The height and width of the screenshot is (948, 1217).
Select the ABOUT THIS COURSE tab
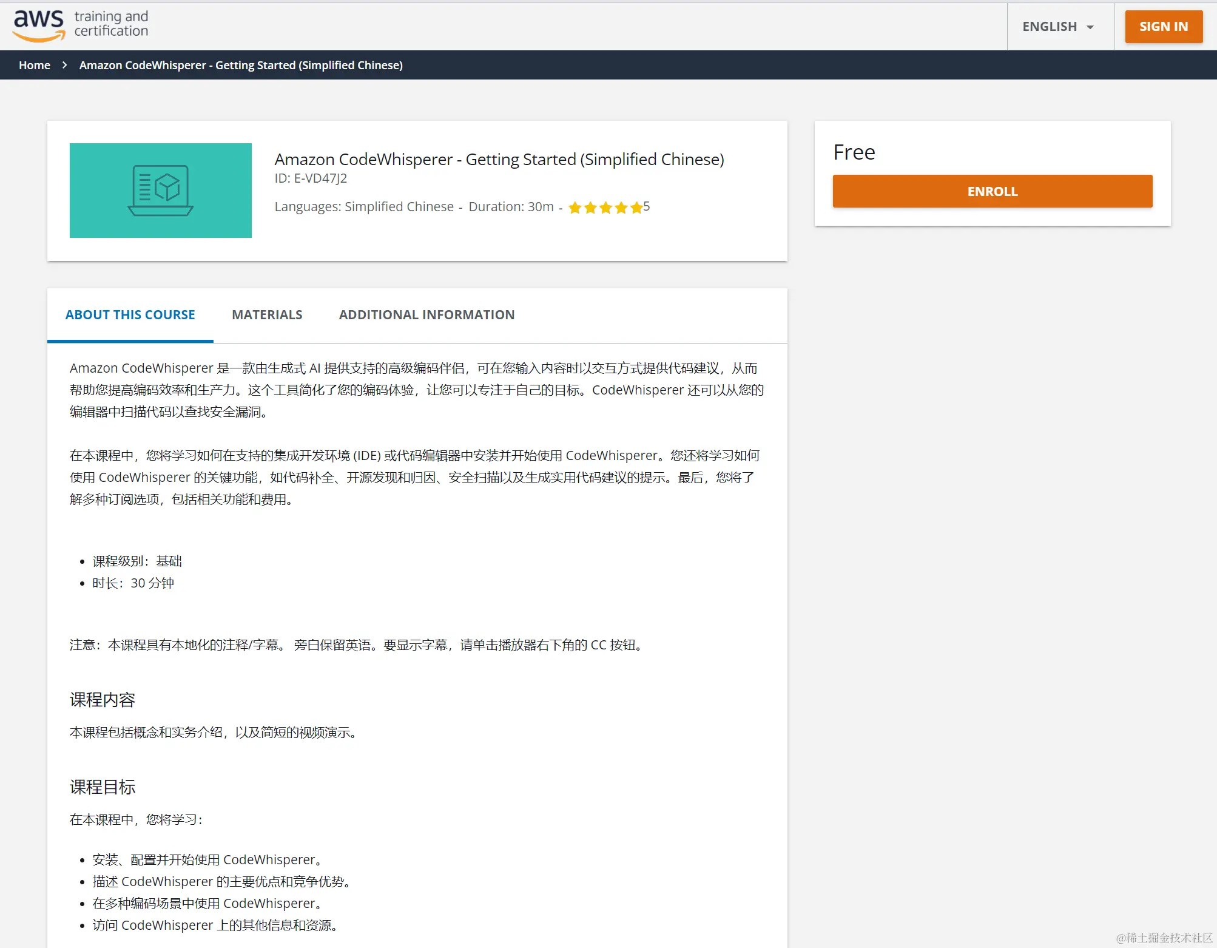pyautogui.click(x=130, y=315)
